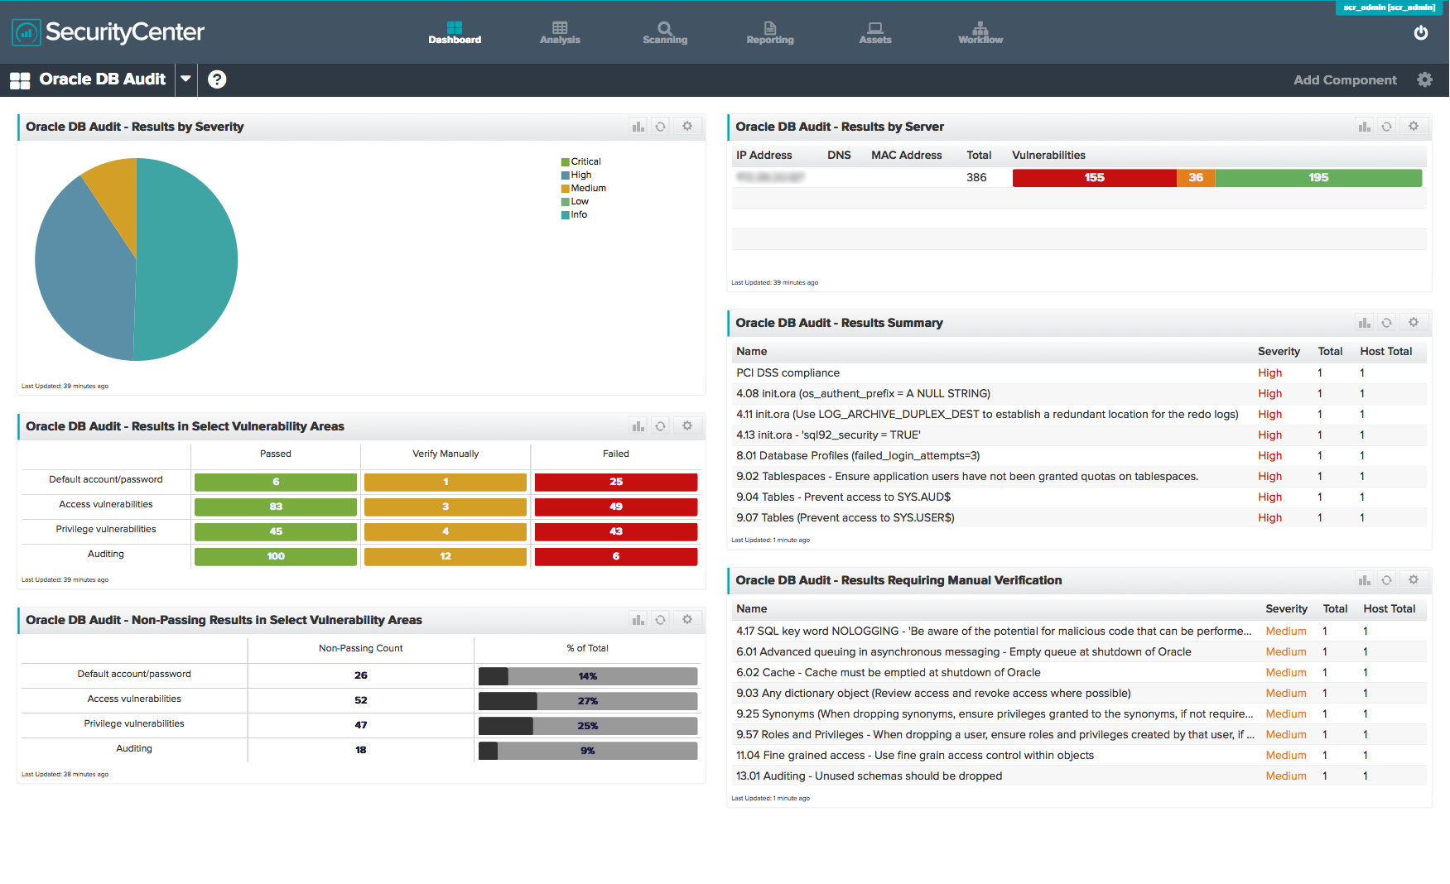Click the SecurityCenter logo
This screenshot has height=884, width=1450.
(x=108, y=32)
